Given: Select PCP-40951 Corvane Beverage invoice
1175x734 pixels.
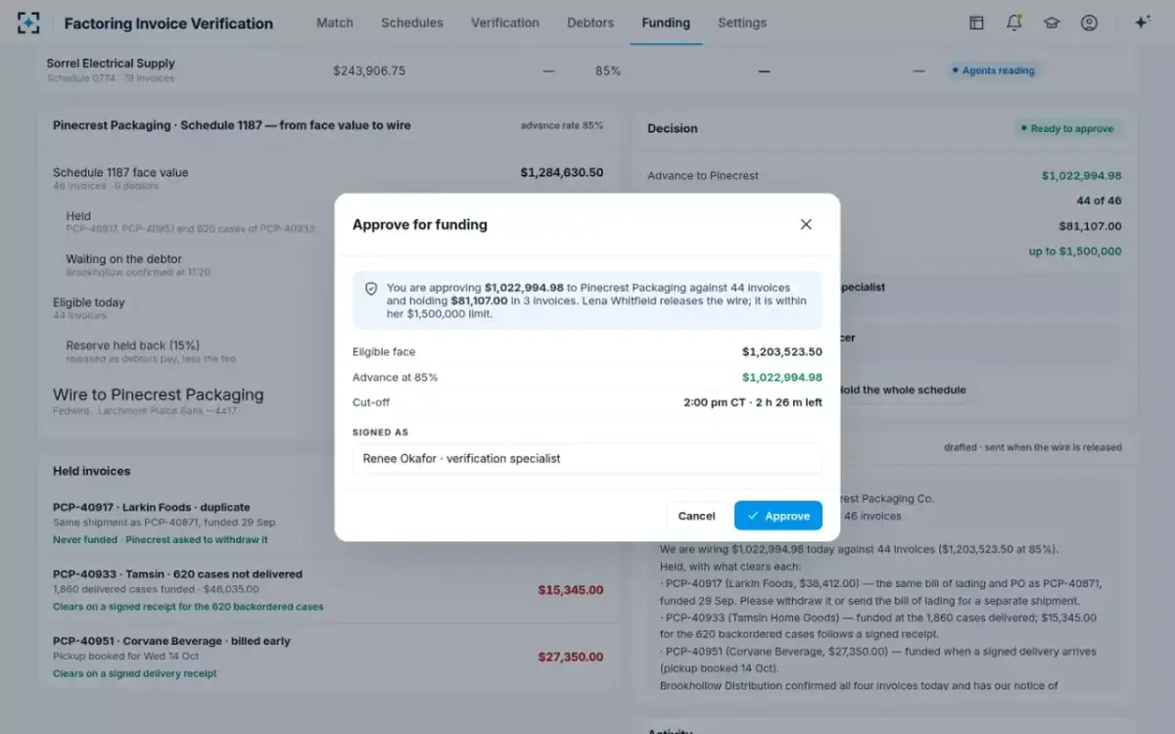Looking at the screenshot, I should [171, 641].
